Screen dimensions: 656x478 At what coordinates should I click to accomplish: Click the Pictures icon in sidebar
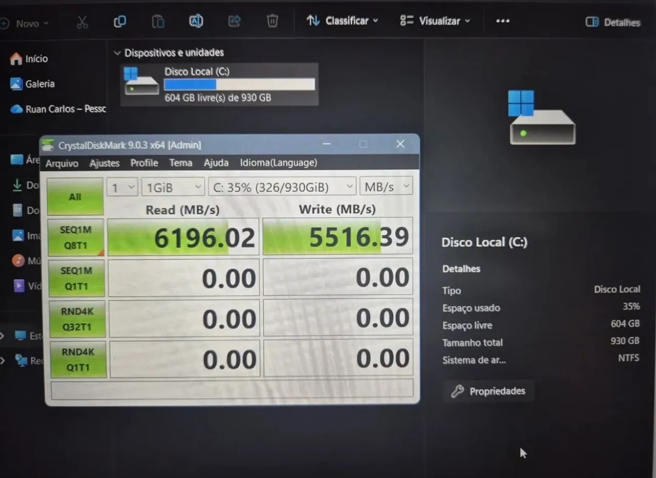[18, 235]
